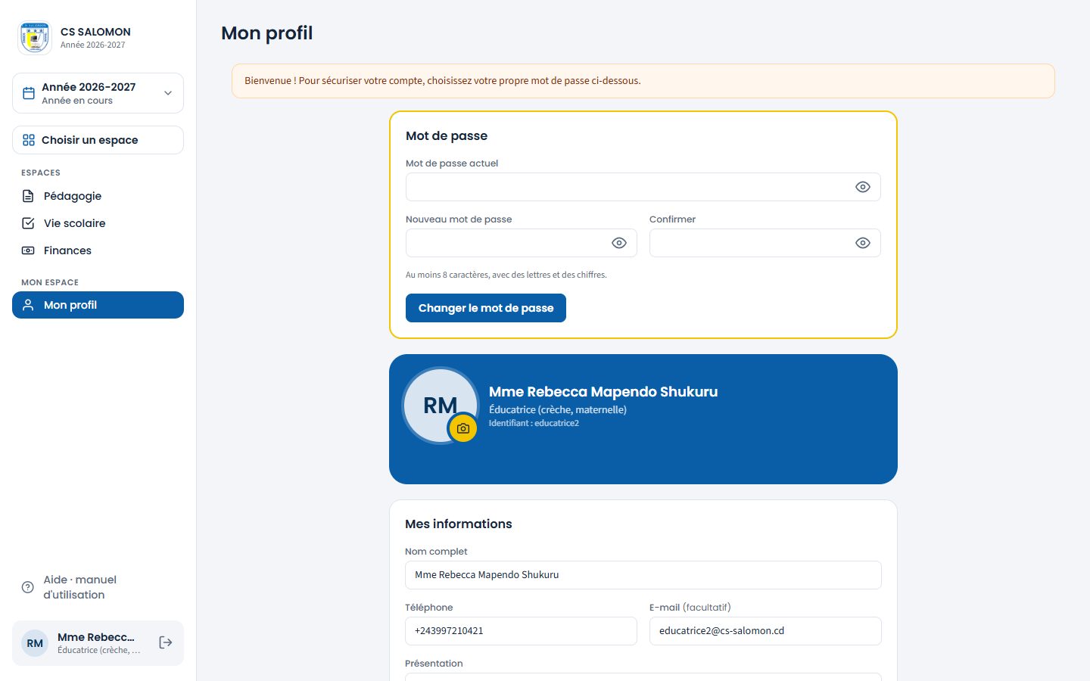Image resolution: width=1090 pixels, height=681 pixels.
Task: Click into the Confirmer password field
Action: point(765,243)
